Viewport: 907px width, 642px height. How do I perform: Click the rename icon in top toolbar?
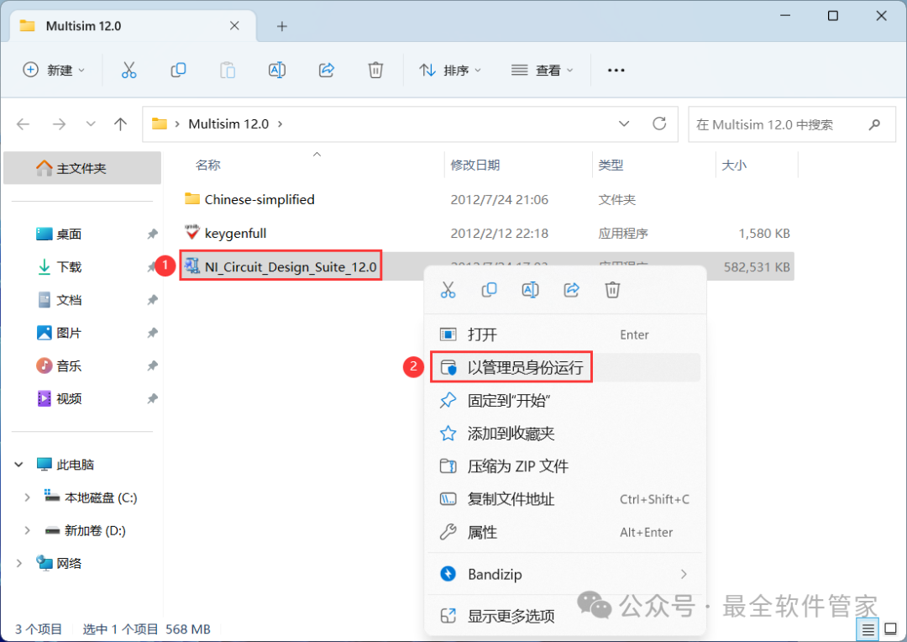pyautogui.click(x=277, y=71)
